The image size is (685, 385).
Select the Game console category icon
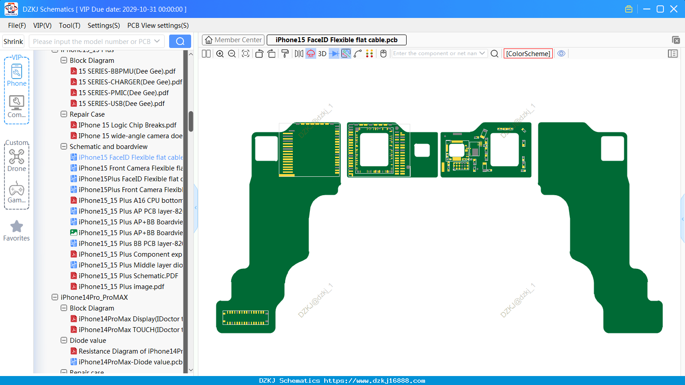click(x=17, y=192)
